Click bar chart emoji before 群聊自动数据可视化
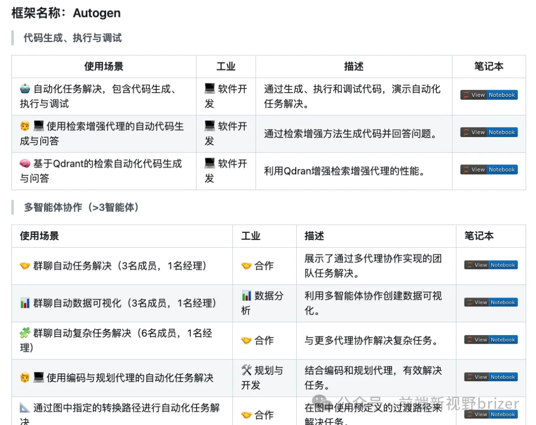The width and height of the screenshot is (536, 425). 25,303
